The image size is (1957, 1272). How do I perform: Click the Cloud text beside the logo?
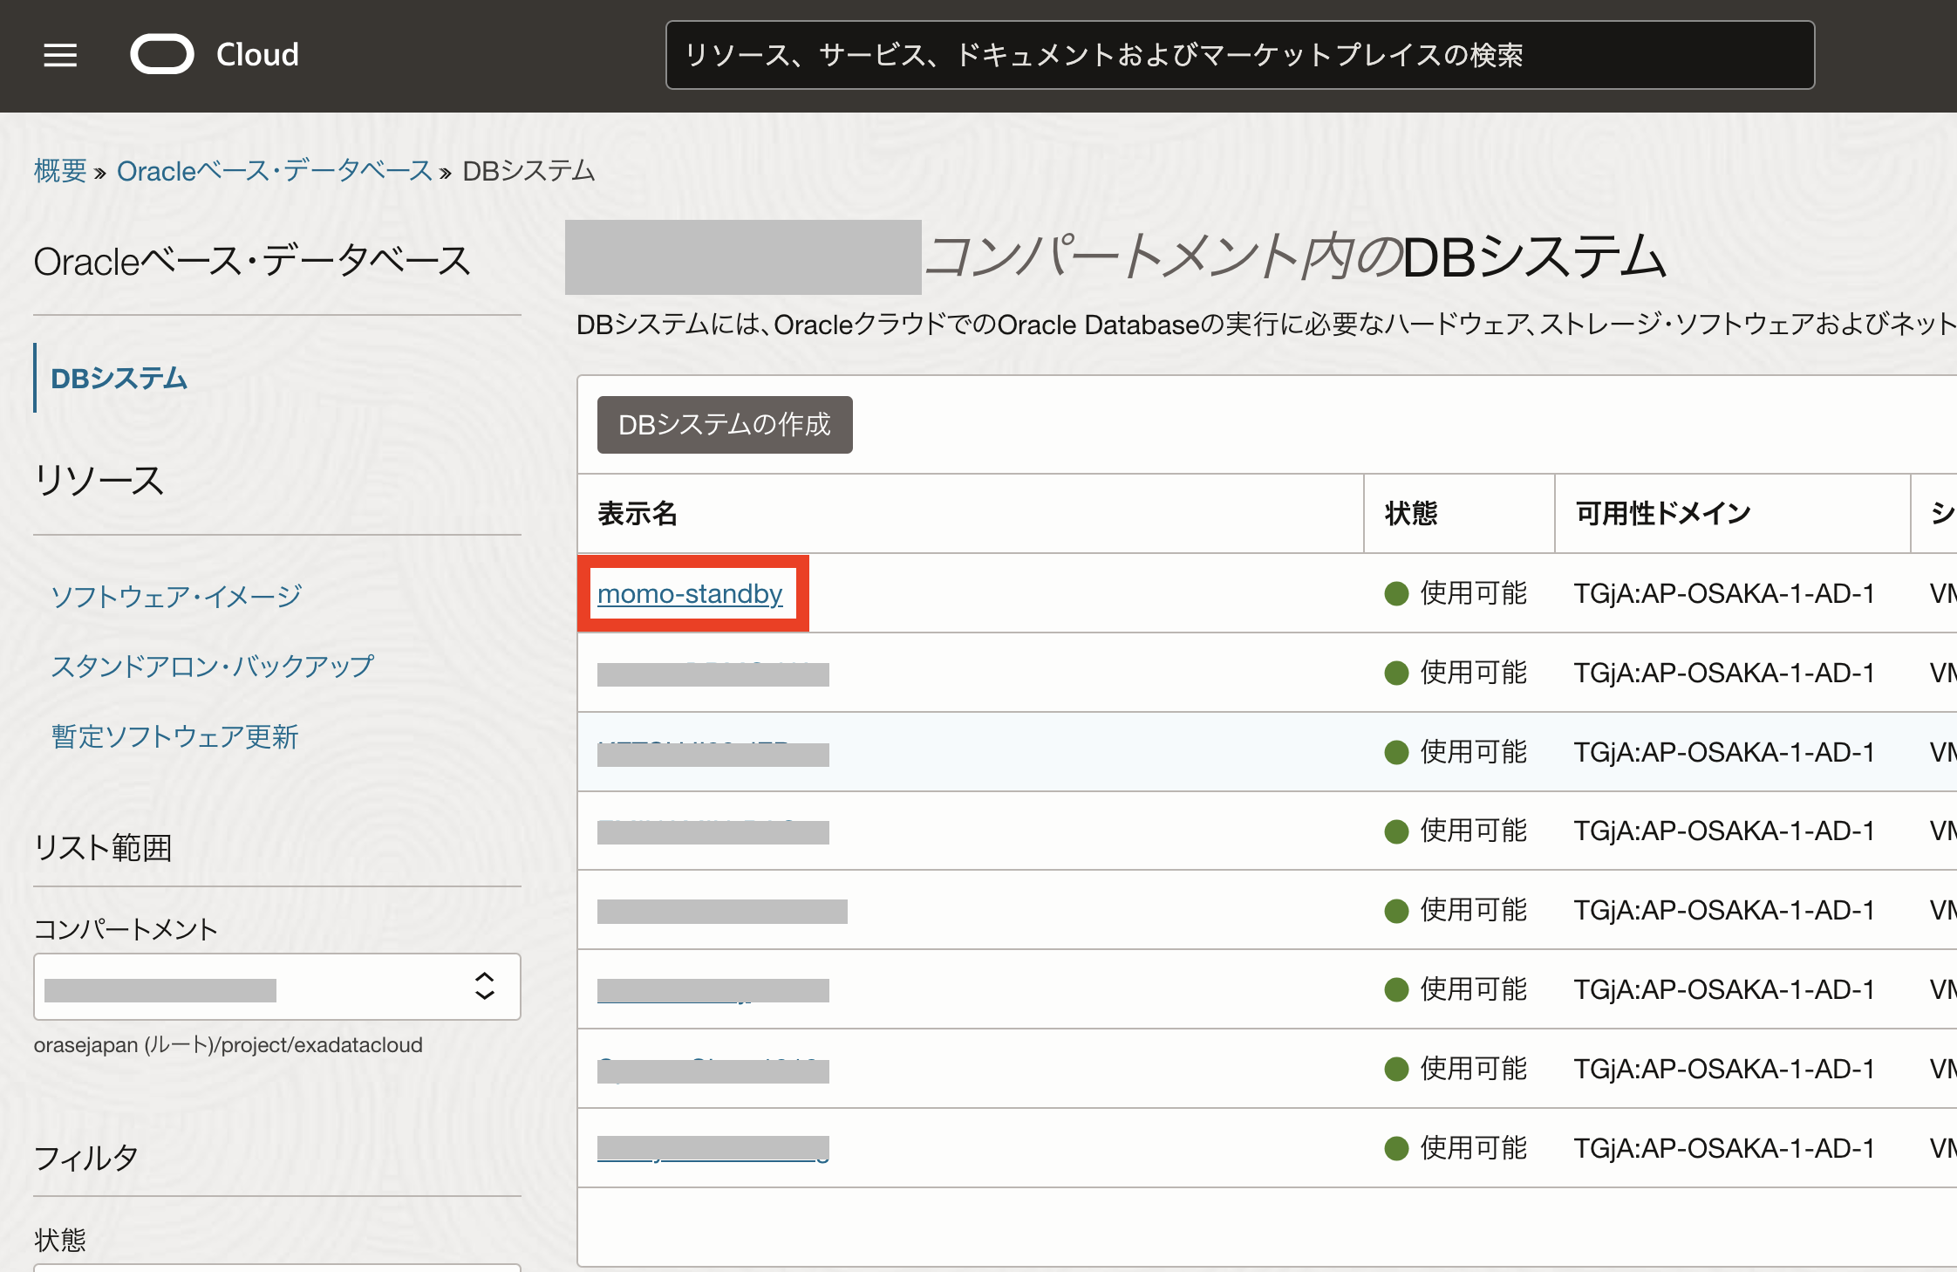[x=257, y=55]
